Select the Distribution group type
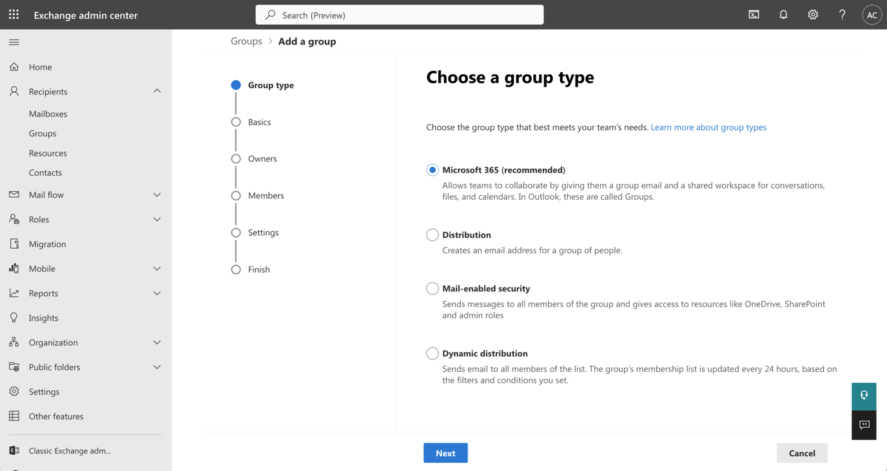Image resolution: width=887 pixels, height=471 pixels. pyautogui.click(x=432, y=235)
